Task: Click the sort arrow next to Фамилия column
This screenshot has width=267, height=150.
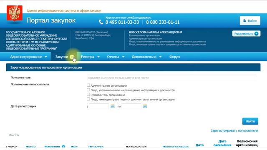Action: tap(63, 146)
